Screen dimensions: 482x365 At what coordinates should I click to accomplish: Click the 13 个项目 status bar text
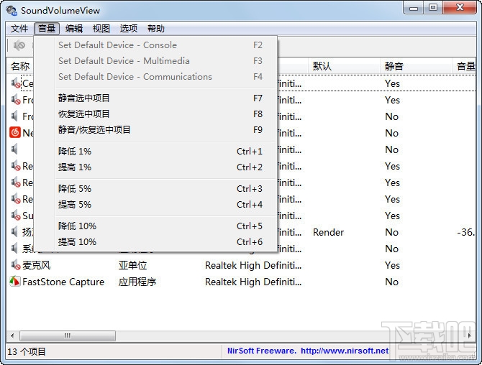tap(27, 351)
